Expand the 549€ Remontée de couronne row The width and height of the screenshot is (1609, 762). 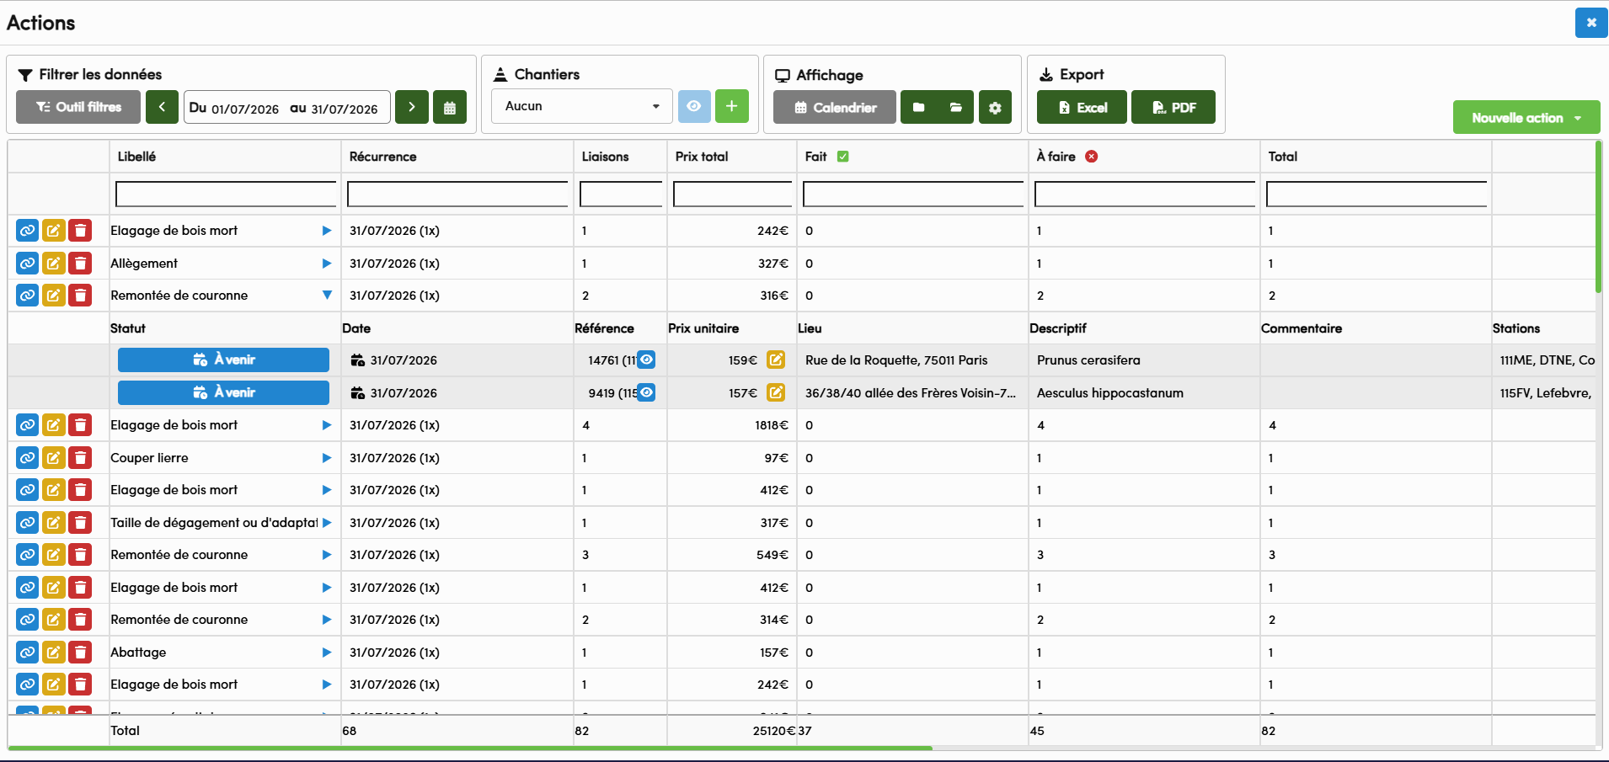pos(327,555)
